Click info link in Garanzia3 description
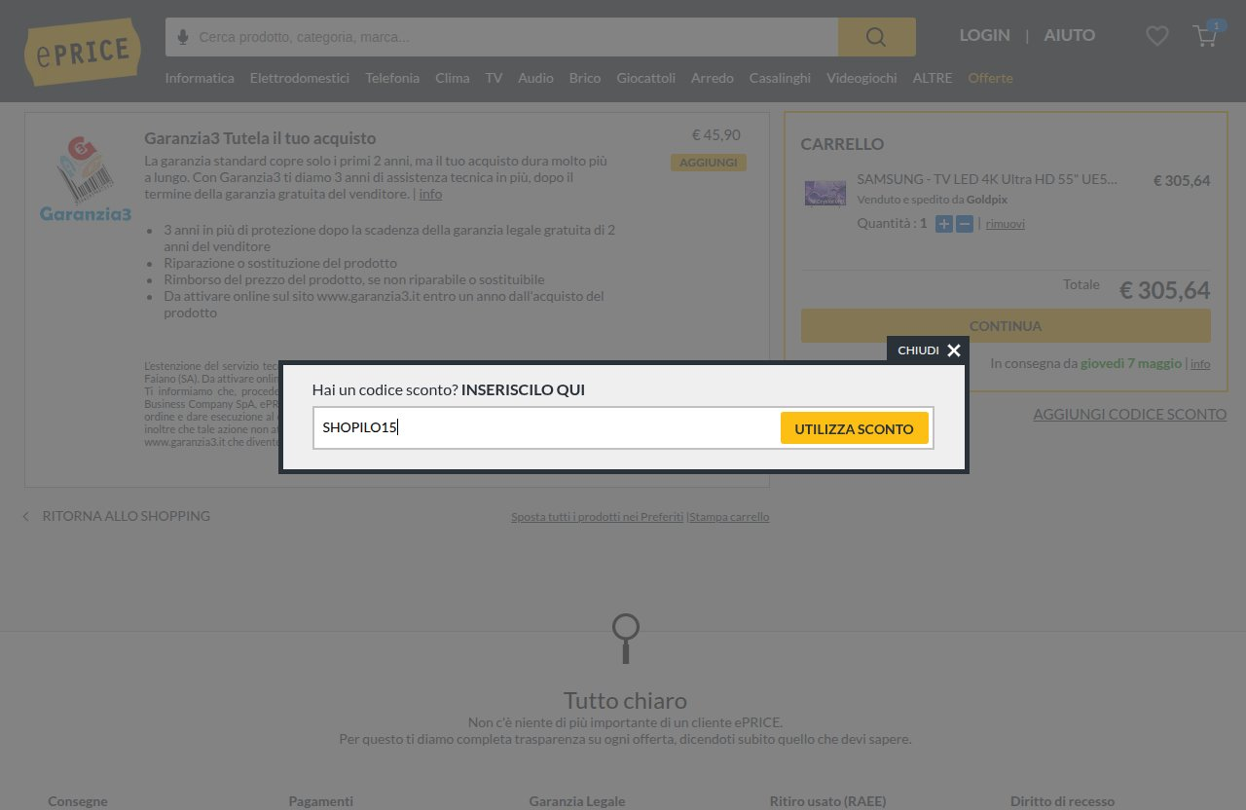 point(430,194)
